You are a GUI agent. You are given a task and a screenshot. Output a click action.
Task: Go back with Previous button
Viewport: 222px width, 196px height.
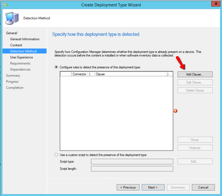[128, 187]
